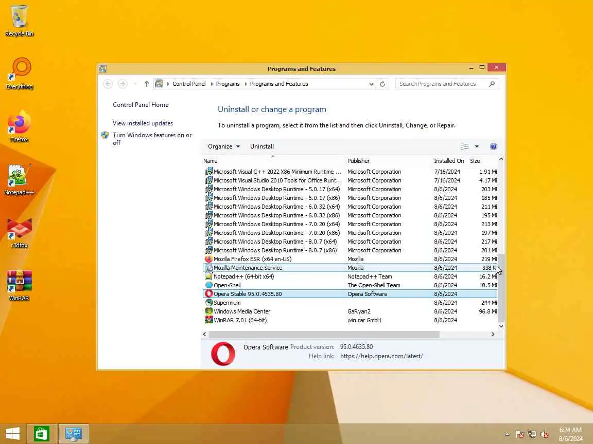The image size is (593, 444).
Task: Sort by the Installed On column header
Action: (x=449, y=161)
